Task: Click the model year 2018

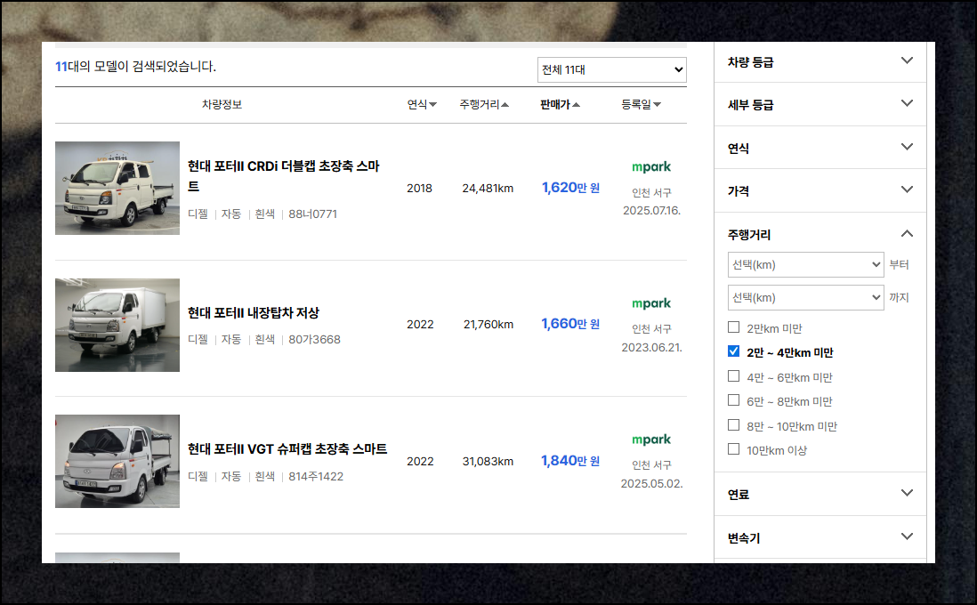Action: click(419, 188)
